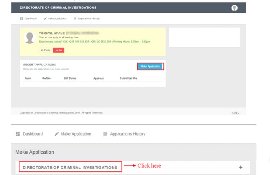This screenshot has width=270, height=175.
Task: Select the Approval column header
Action: tap(99, 78)
